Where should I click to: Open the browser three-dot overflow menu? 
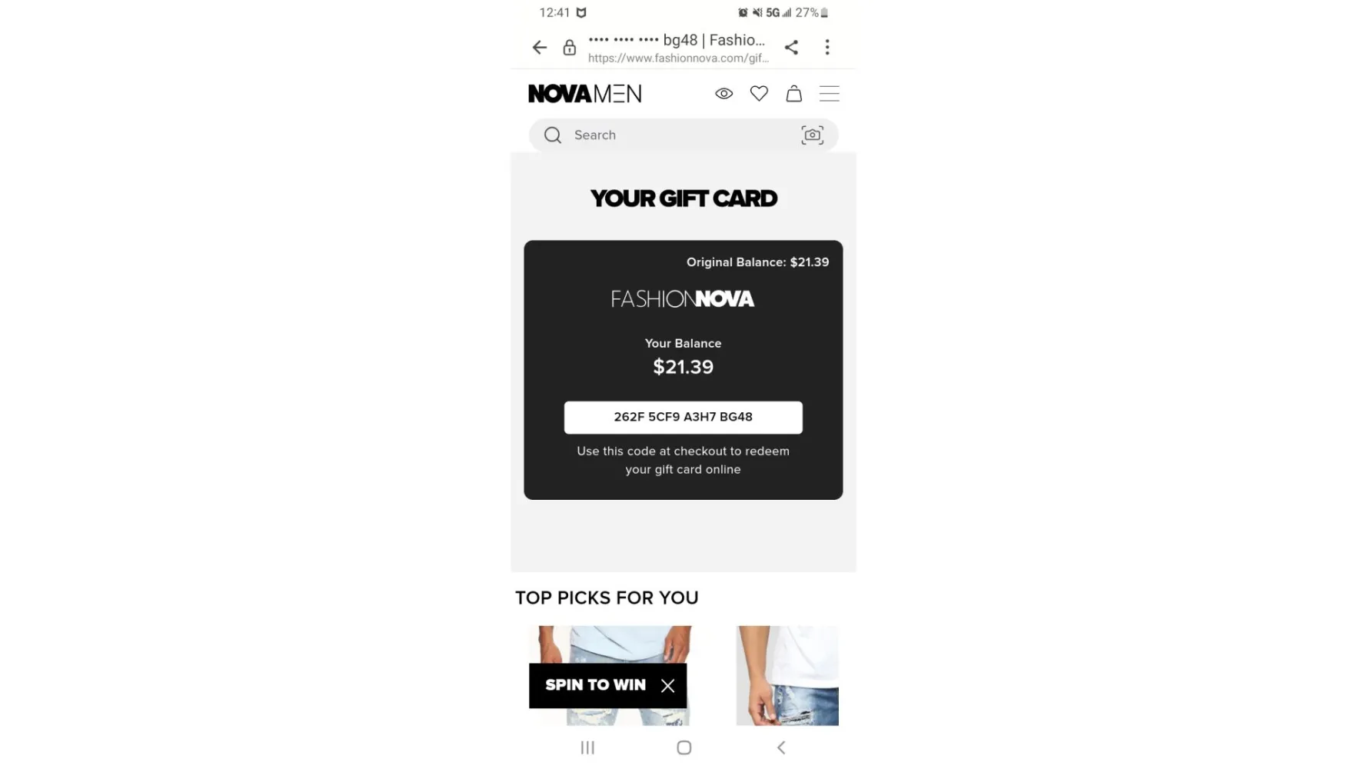[827, 48]
